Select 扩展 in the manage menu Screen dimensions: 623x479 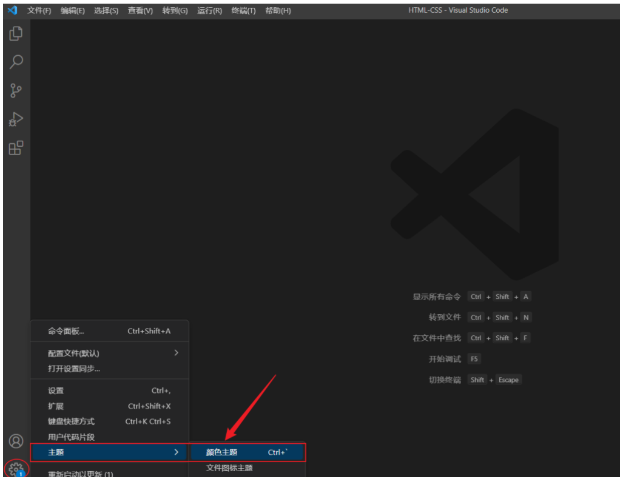click(x=109, y=406)
